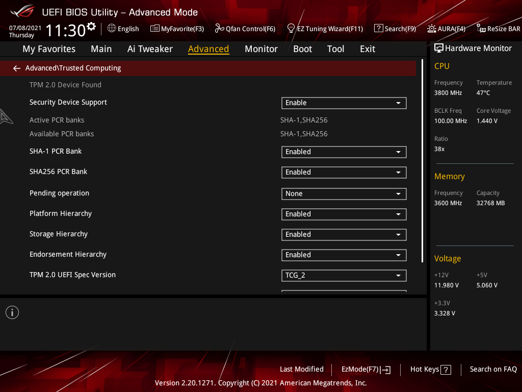Select the Platform Hierarchy label
The width and height of the screenshot is (522, 392).
click(x=61, y=213)
